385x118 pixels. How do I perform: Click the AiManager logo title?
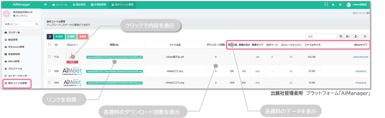point(21,4)
